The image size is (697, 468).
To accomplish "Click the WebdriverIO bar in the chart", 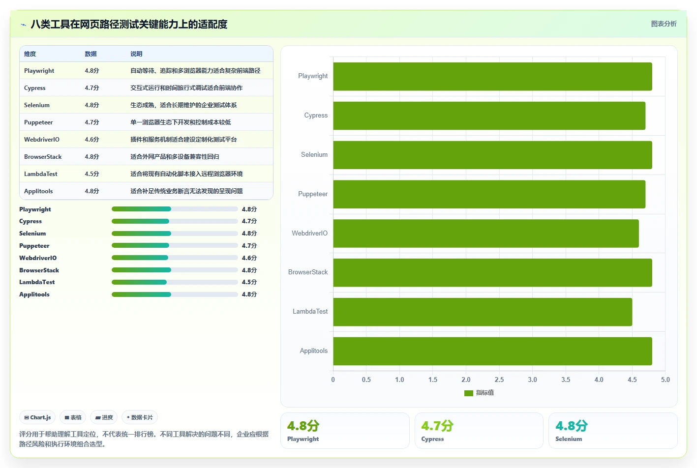I will coord(486,234).
